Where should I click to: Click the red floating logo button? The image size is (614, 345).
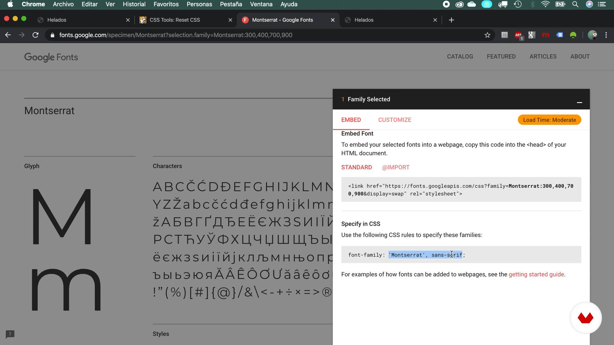coord(586,318)
